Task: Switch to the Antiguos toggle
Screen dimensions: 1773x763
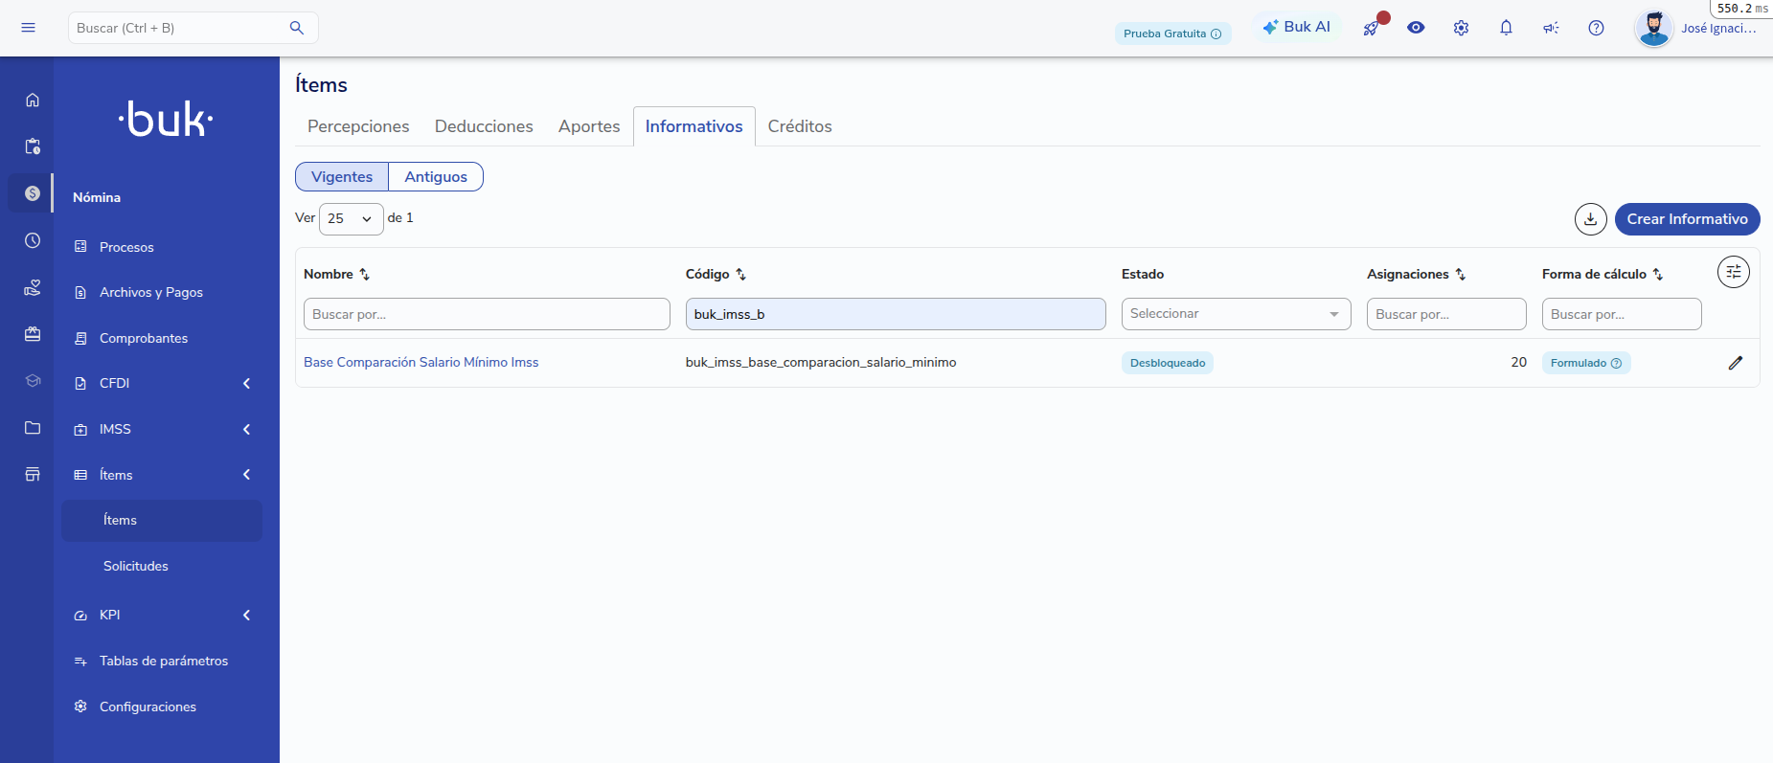Action: (436, 177)
